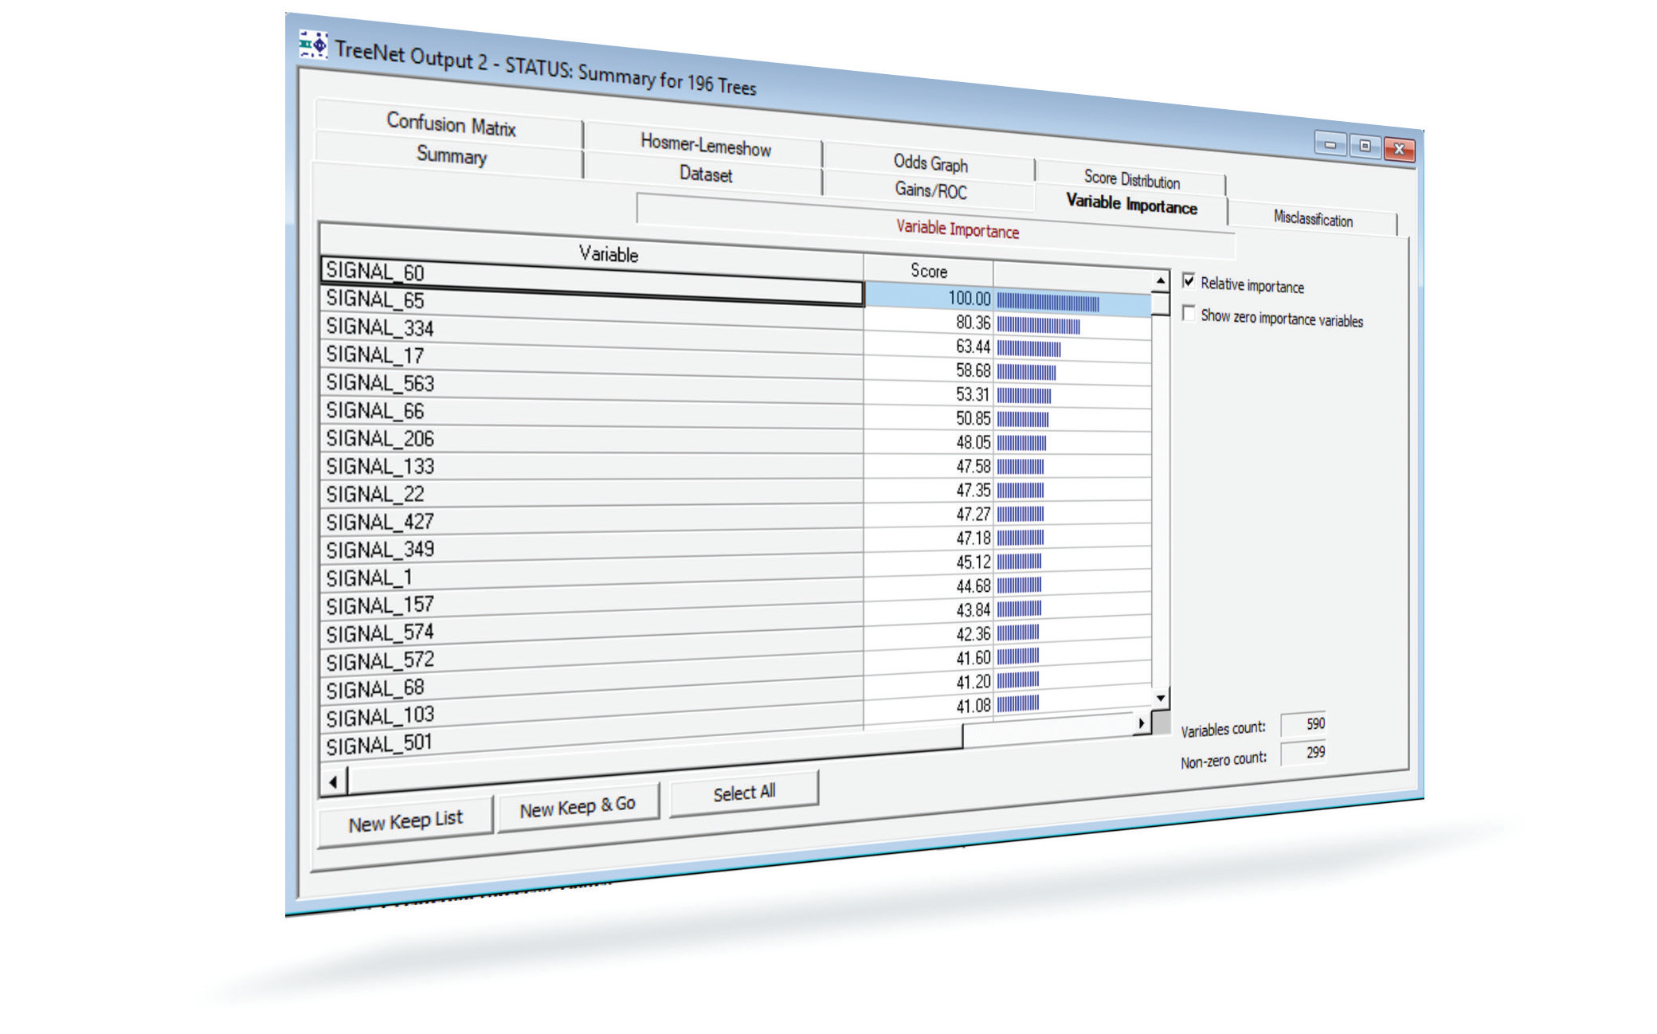Minimize the TreeNet Output 2 window
1657x1034 pixels.
(x=1330, y=144)
